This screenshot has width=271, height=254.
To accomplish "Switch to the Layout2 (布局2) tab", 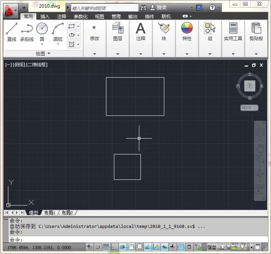I will 67,213.
